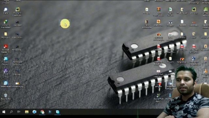The image size is (209, 118).
Task: Launch Grand Theft Auto V shortcut
Action: [158, 98]
